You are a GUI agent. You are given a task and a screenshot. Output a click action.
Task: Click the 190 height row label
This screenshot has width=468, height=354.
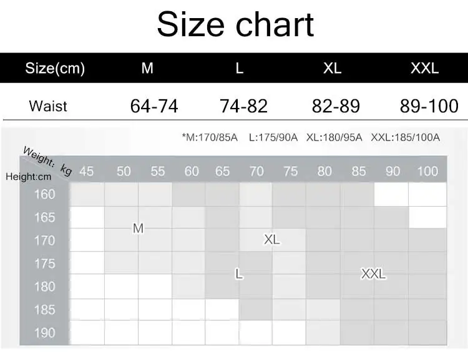(45, 333)
